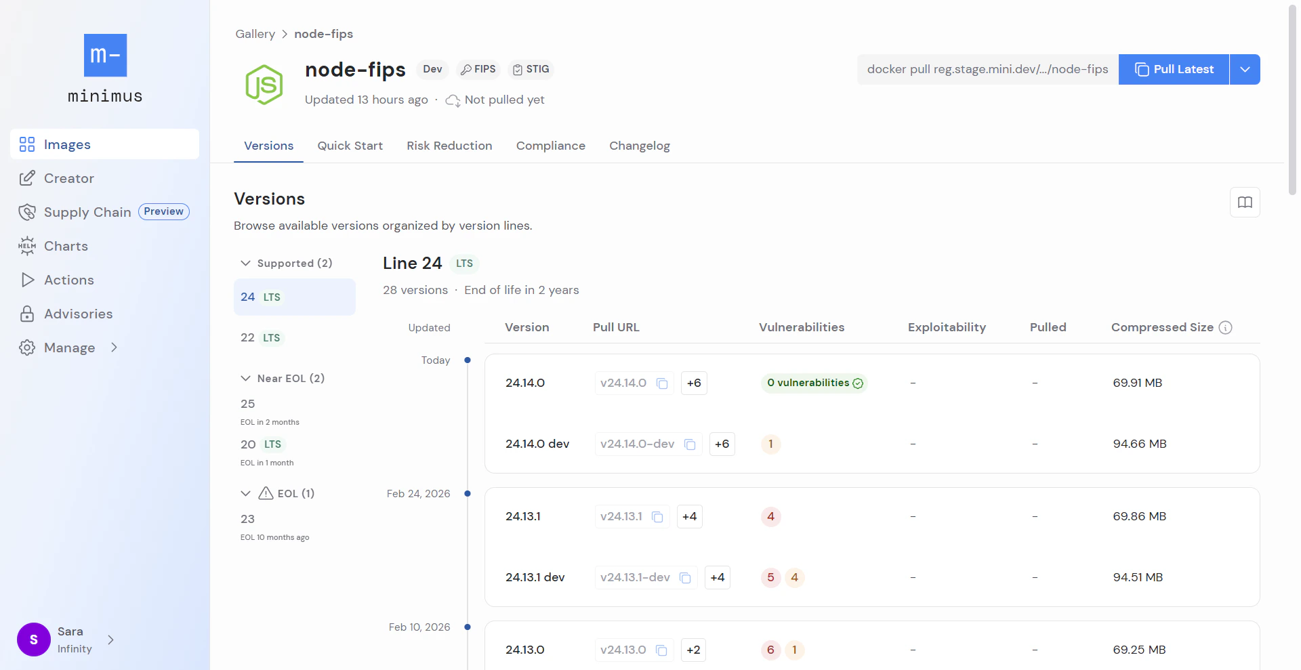Switch to the Compliance tab
Screen dimensions: 1301x670
pyautogui.click(x=550, y=146)
